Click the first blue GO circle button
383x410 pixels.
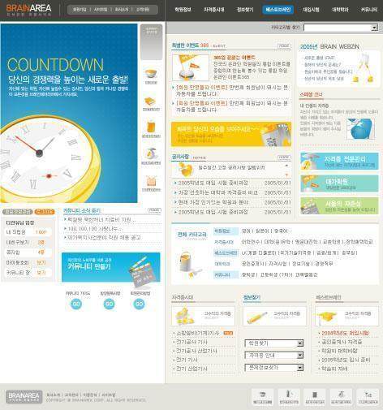click(x=76, y=304)
